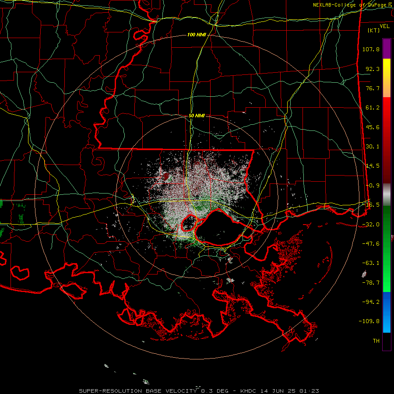Screen dimensions: 394x394
Task: Pick the gray near-zero segment of the scale
Action: (x=387, y=195)
